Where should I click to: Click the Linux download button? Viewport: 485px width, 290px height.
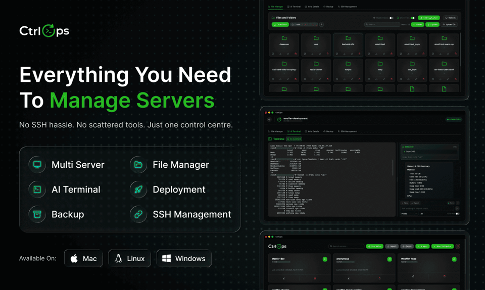130,259
